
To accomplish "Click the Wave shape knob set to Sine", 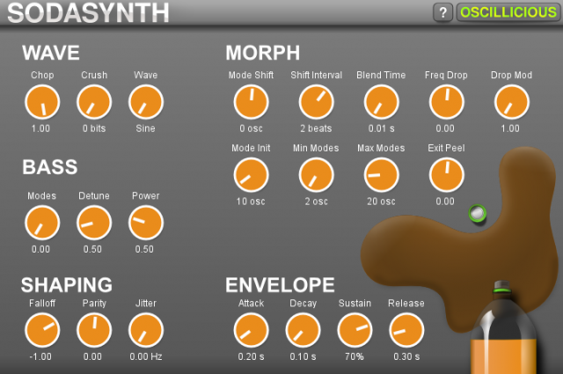I will pyautogui.click(x=146, y=103).
